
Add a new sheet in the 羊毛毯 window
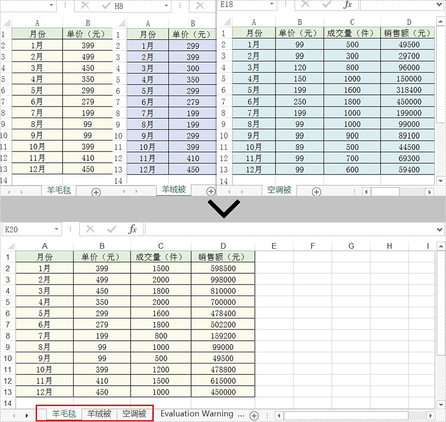click(96, 192)
